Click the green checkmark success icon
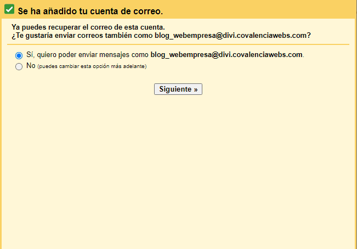The image size is (357, 249). [9, 9]
